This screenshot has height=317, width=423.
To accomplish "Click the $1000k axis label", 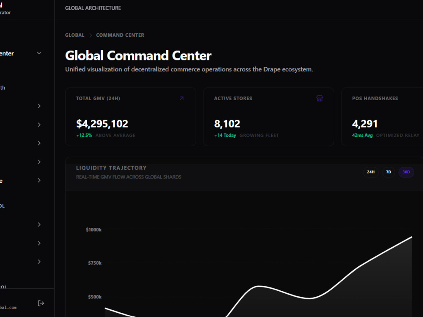I will tap(93, 230).
